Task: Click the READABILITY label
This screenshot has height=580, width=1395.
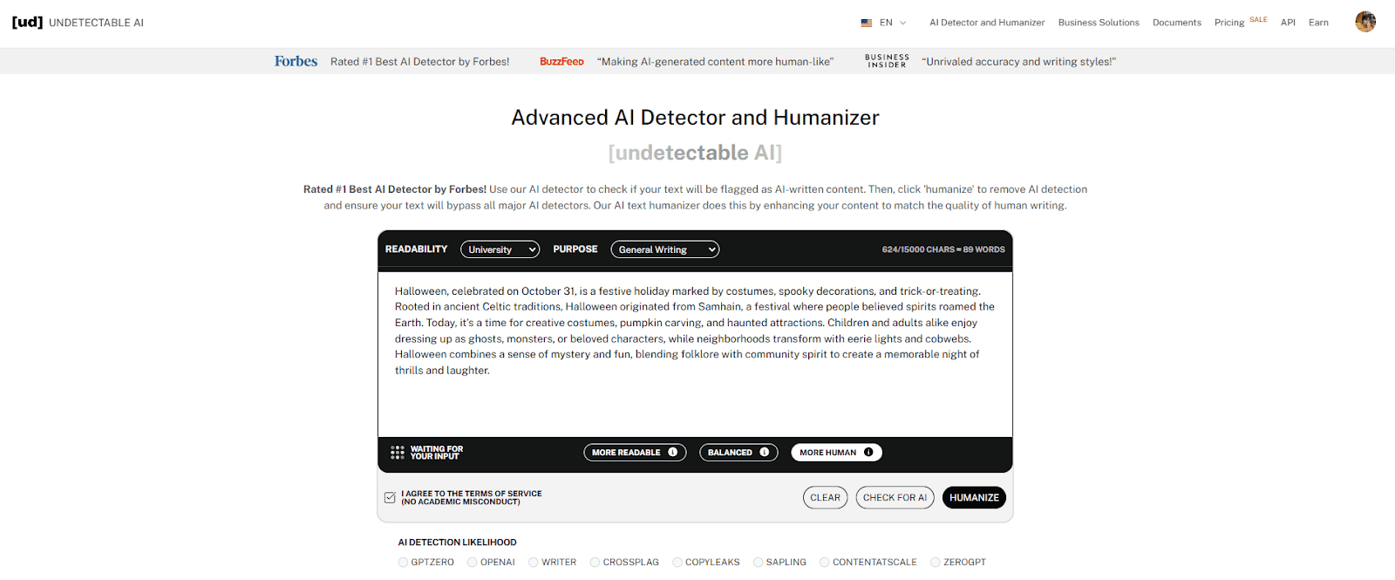Action: pos(416,249)
